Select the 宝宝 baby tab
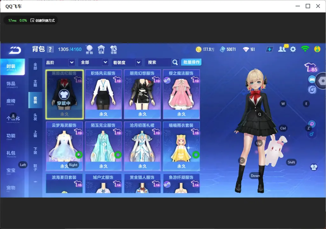 [12, 171]
